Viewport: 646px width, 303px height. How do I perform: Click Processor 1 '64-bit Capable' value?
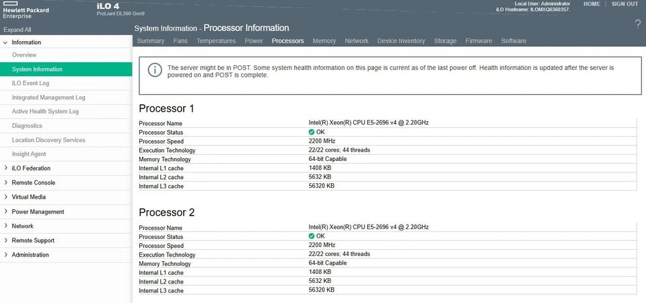(x=328, y=159)
